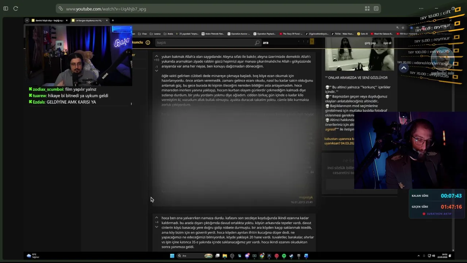
Task: Open the sidebar panel icon in outer browser
Action: (5, 8)
